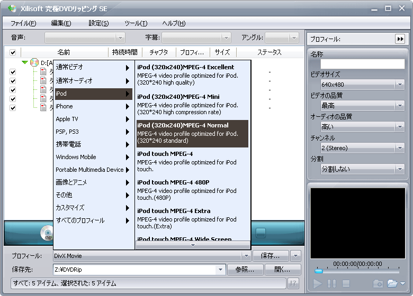Expand the PSP, PS3 submenu
The height and width of the screenshot is (296, 413).
(94, 132)
